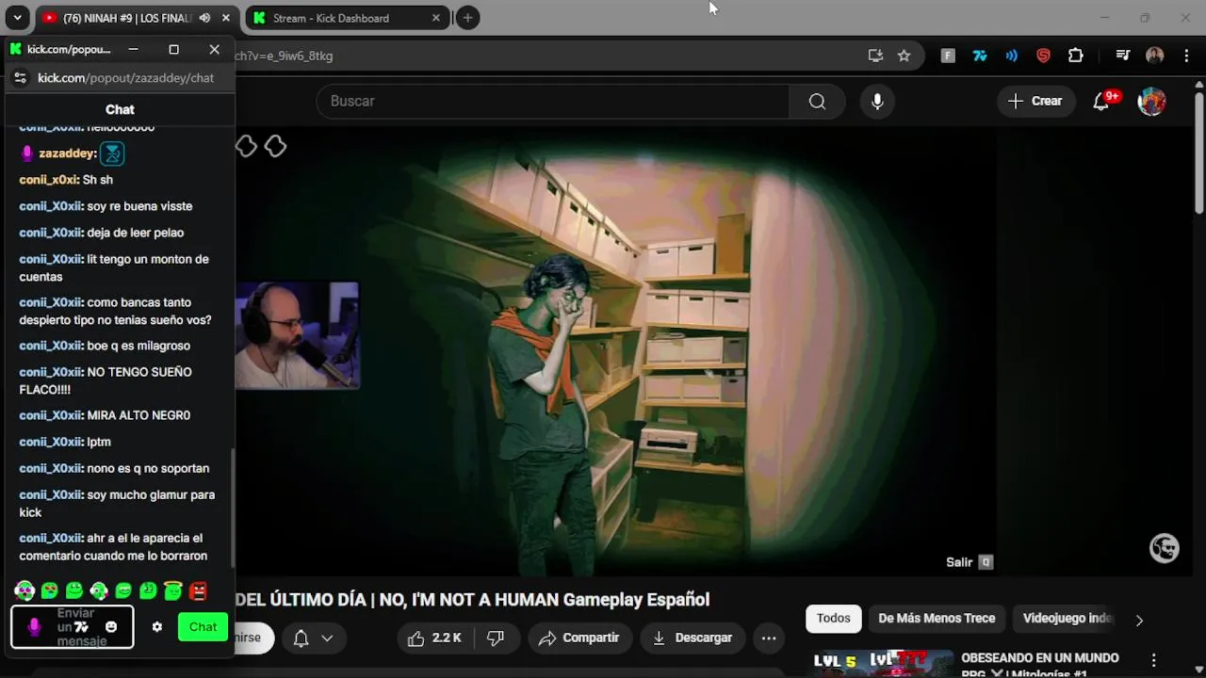Insert the headphones green emote
The width and height of the screenshot is (1206, 678).
click(x=25, y=591)
